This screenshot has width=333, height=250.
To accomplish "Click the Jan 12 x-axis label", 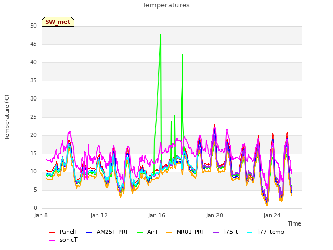I will coord(99,215).
